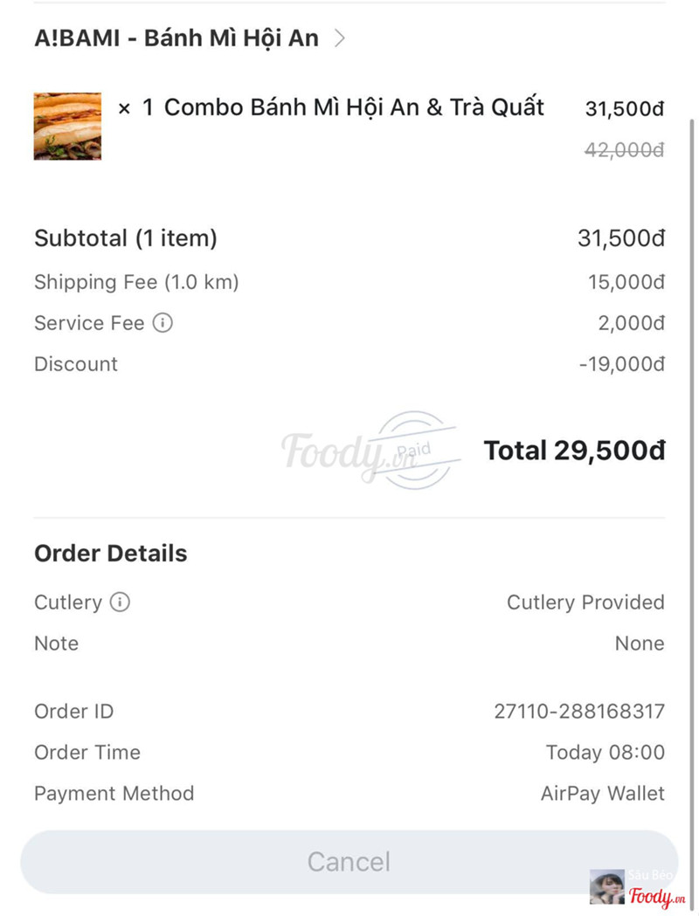Tap the Bánh Mì combo food thumbnail
The image size is (699, 916).
coord(67,126)
